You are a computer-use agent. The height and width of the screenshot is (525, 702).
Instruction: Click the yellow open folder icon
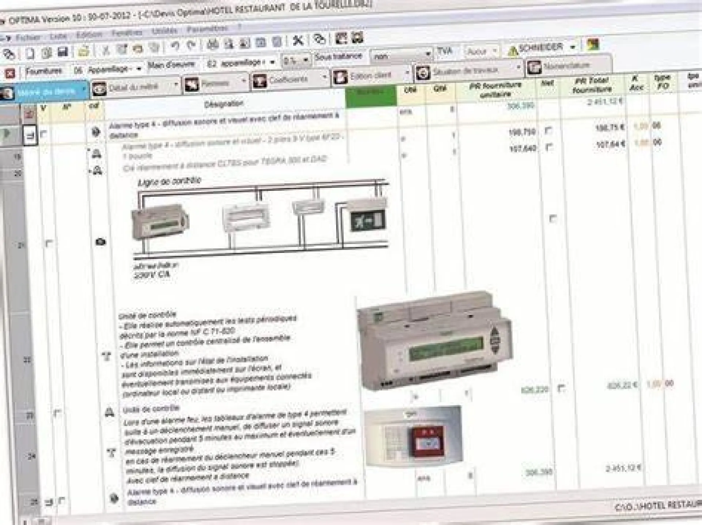(84, 51)
